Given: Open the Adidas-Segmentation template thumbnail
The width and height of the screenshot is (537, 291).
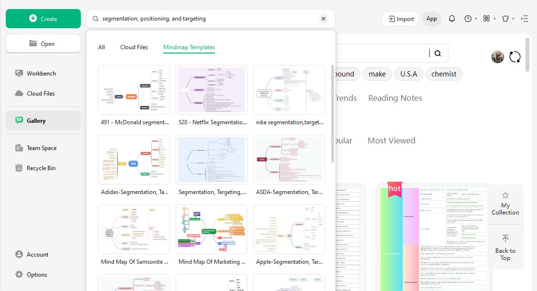Looking at the screenshot, I should [134, 160].
